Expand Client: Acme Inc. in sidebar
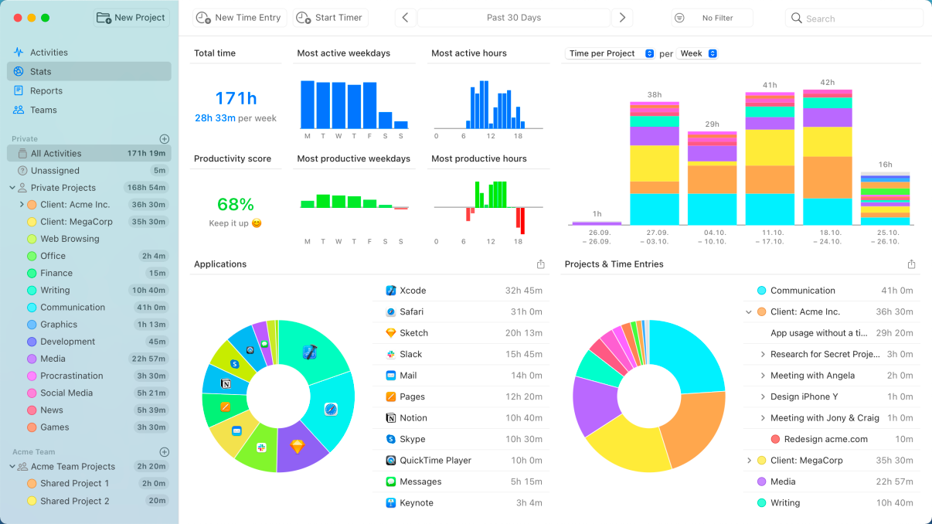The width and height of the screenshot is (932, 524). tap(22, 205)
